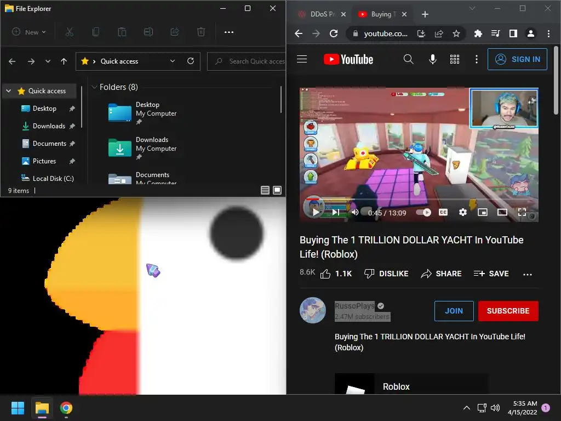This screenshot has width=561, height=421.
Task: Click the SIGN IN button on YouTube
Action: (x=517, y=59)
